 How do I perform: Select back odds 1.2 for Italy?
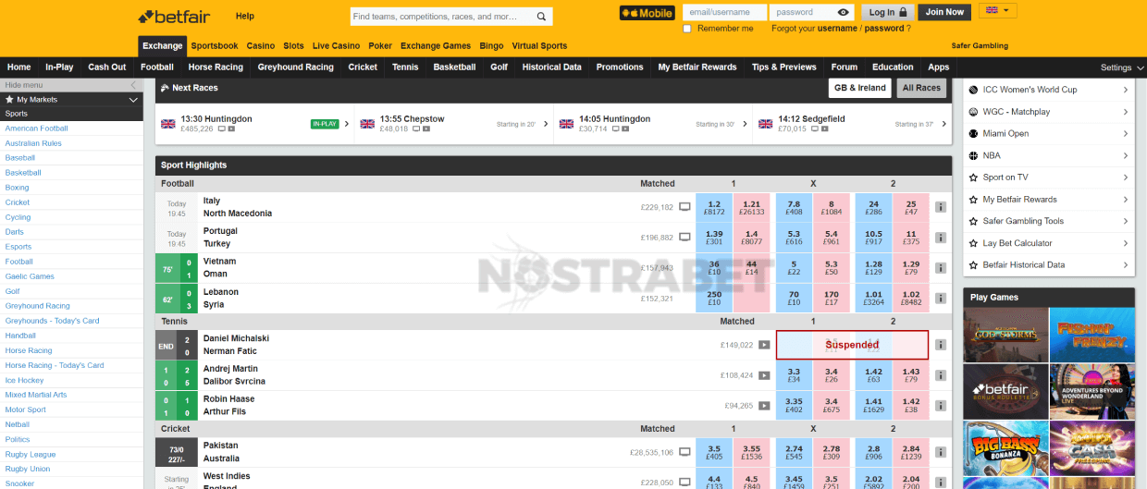[714, 208]
